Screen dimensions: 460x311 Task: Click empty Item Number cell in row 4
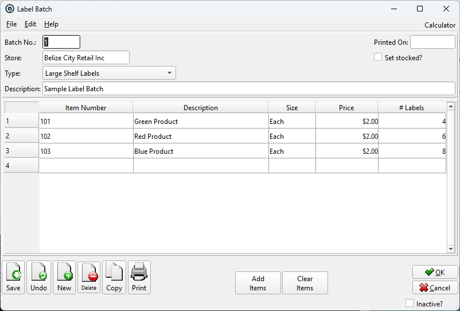click(86, 166)
